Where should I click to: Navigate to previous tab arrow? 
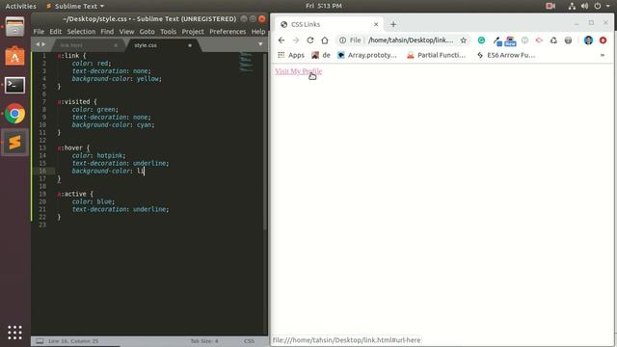point(38,44)
